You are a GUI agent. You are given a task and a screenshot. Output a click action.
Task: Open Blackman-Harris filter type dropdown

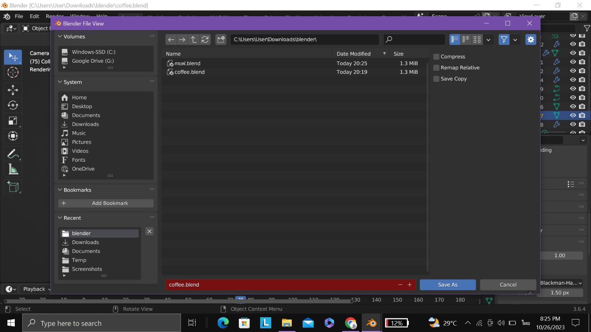click(x=561, y=283)
